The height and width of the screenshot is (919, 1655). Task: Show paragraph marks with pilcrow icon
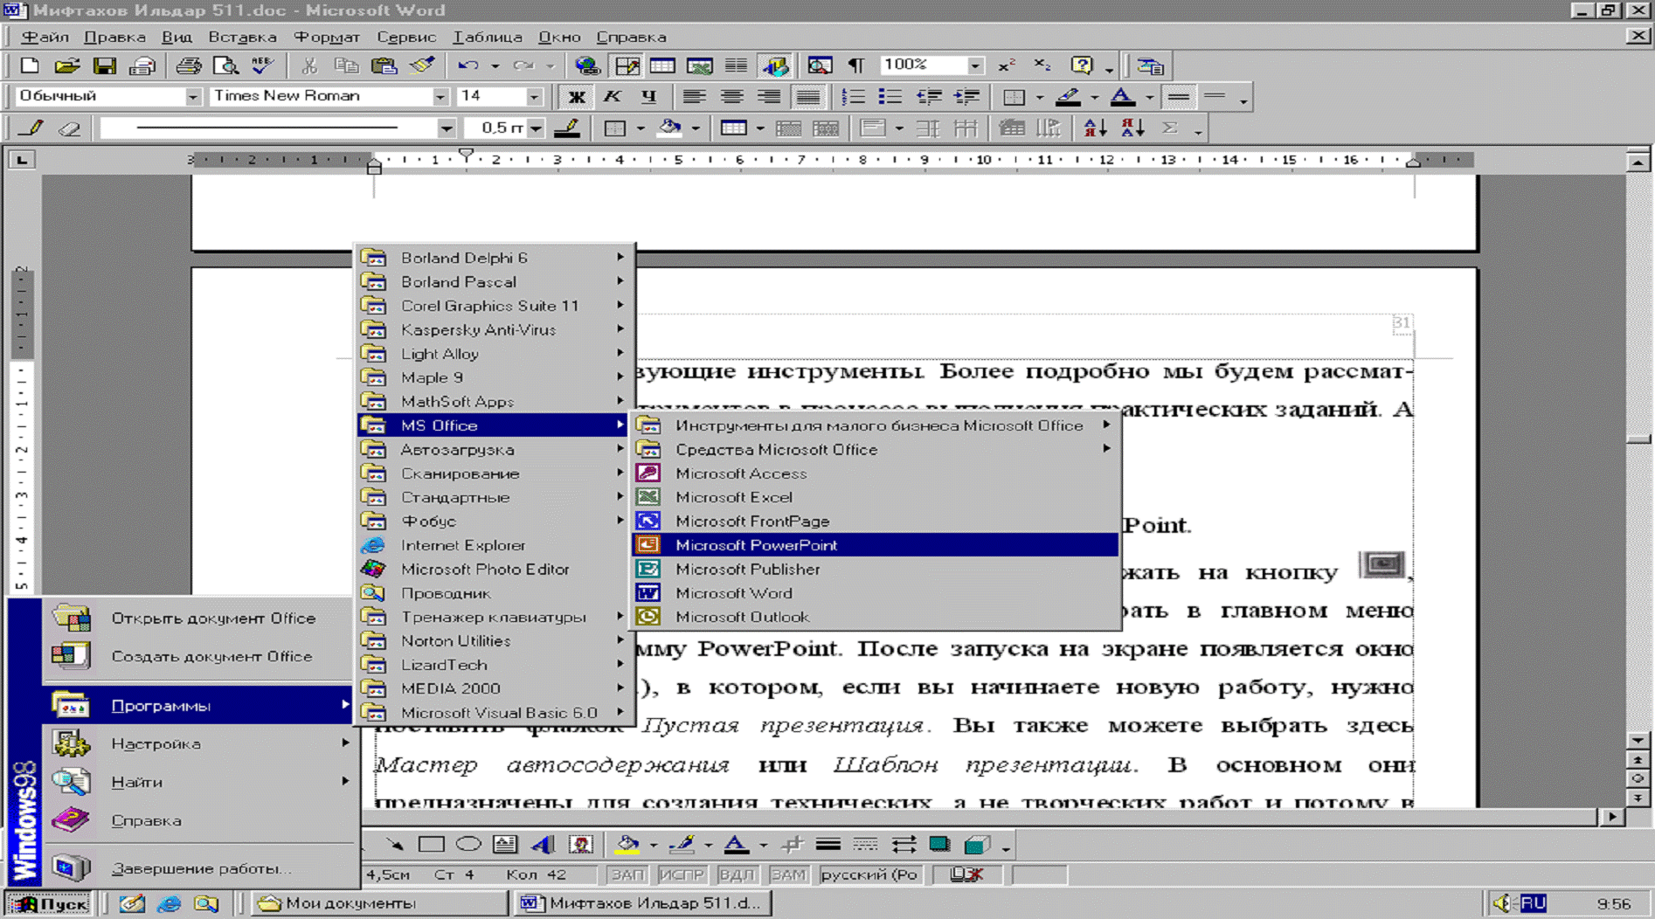[x=856, y=66]
